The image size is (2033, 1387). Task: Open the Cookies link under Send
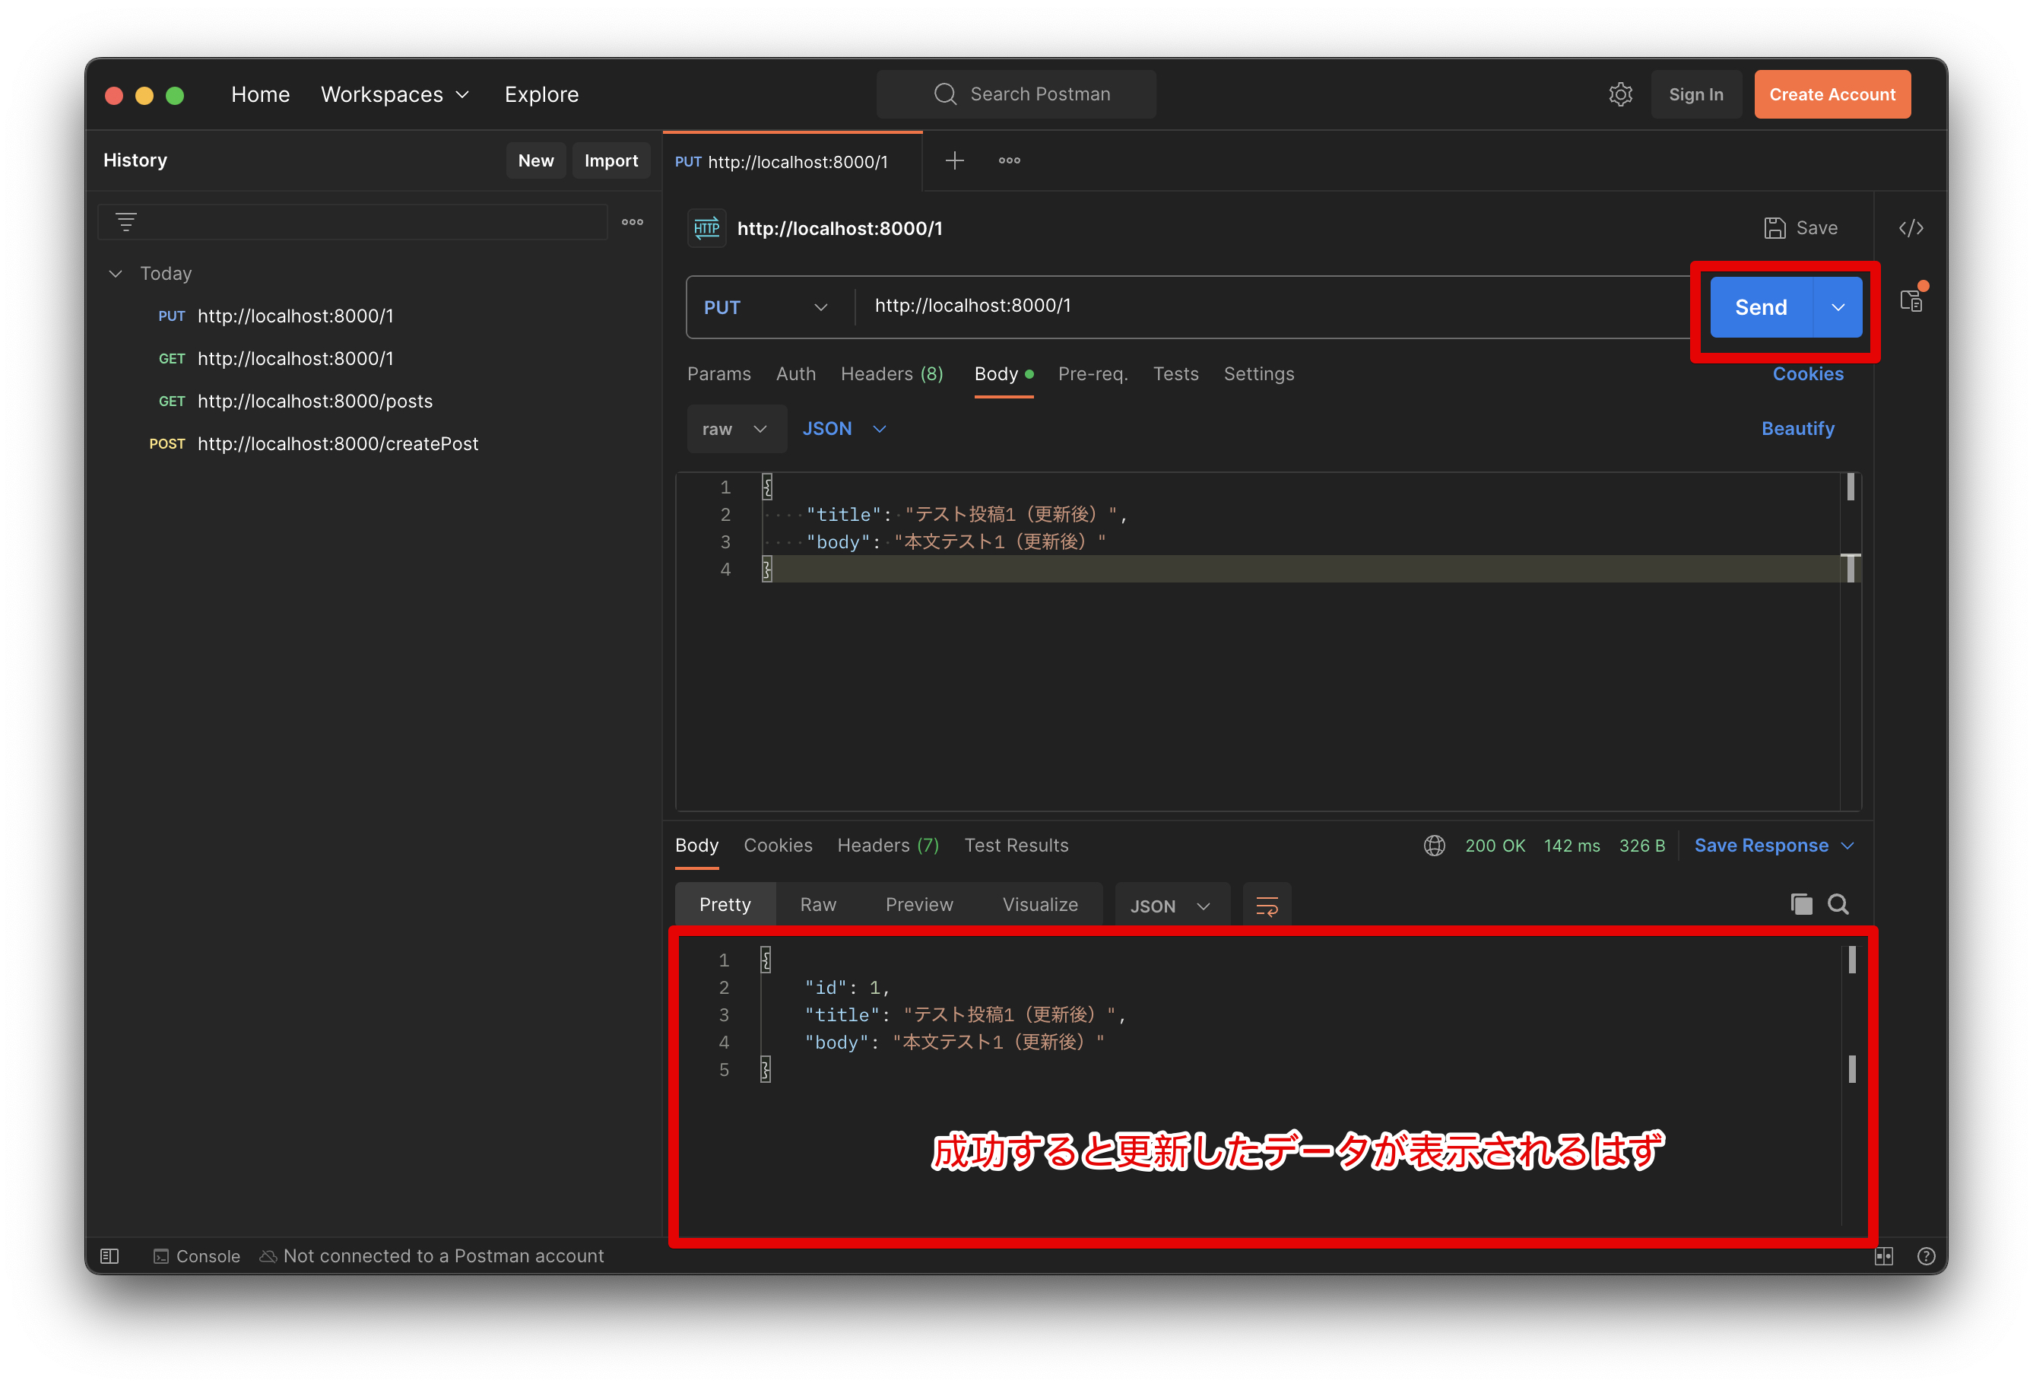pyautogui.click(x=1807, y=373)
